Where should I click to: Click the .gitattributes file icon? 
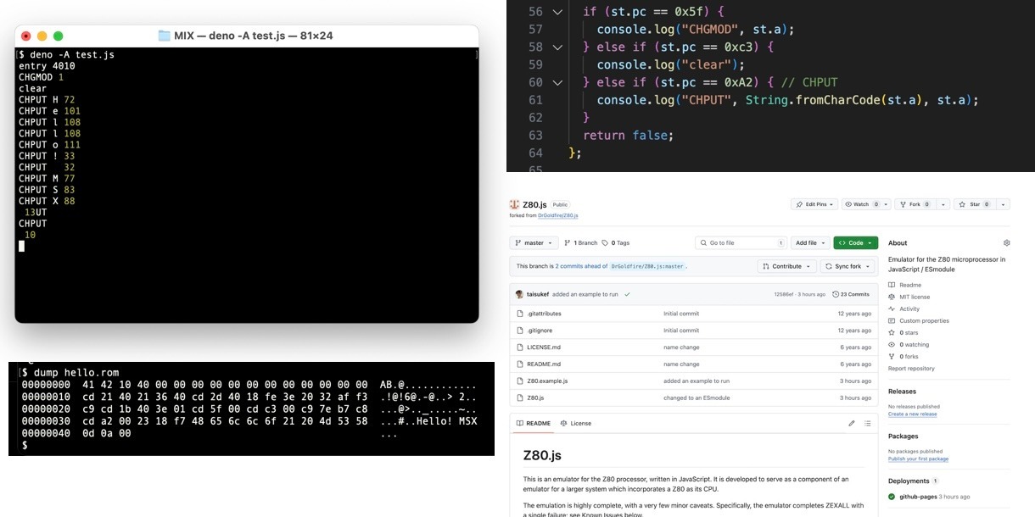[x=519, y=314]
